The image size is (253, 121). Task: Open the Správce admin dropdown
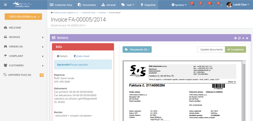pos(179,5)
